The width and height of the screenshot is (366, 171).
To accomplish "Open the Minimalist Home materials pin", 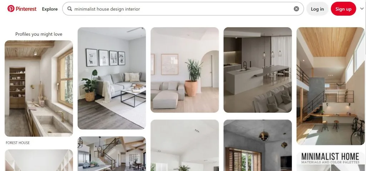I will (331, 161).
